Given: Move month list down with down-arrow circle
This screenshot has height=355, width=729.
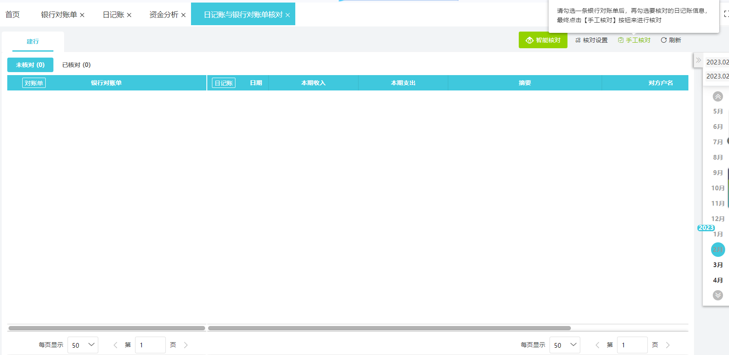Looking at the screenshot, I should tap(718, 295).
